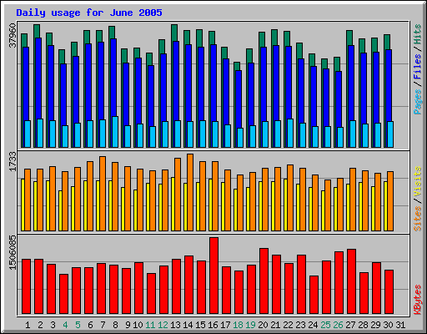Click day label 8 on the x-axis
427x334 pixels.
115,325
